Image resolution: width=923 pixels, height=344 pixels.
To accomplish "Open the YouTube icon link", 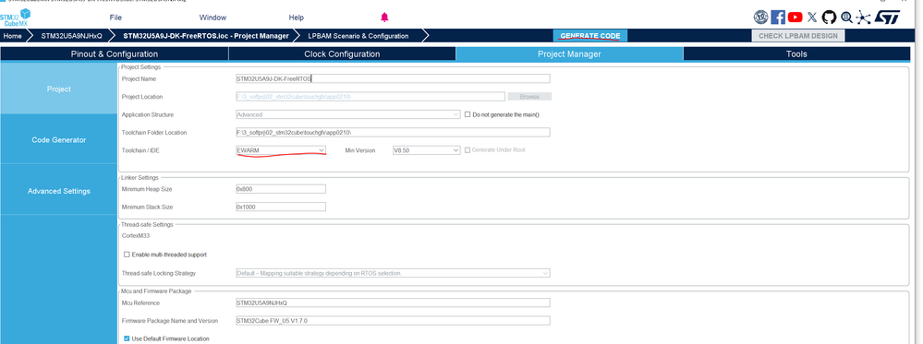I will (x=795, y=17).
